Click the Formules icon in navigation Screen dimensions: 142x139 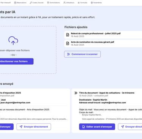pyautogui.click(x=79, y=3)
